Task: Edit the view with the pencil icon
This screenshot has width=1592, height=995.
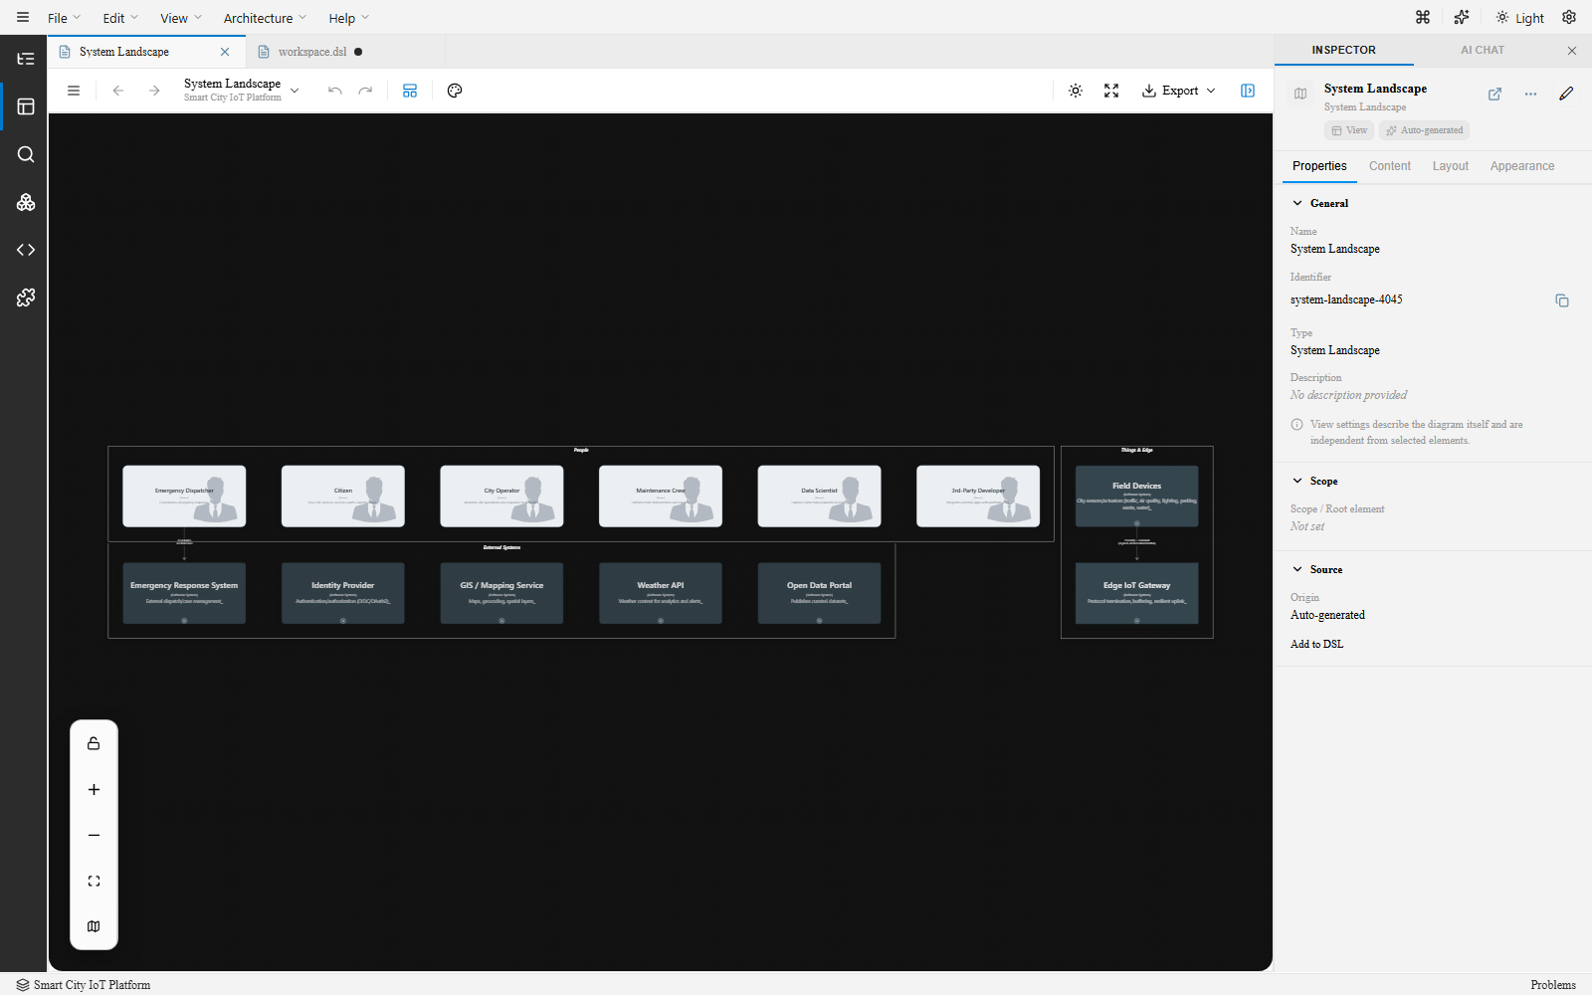Action: click(x=1566, y=94)
